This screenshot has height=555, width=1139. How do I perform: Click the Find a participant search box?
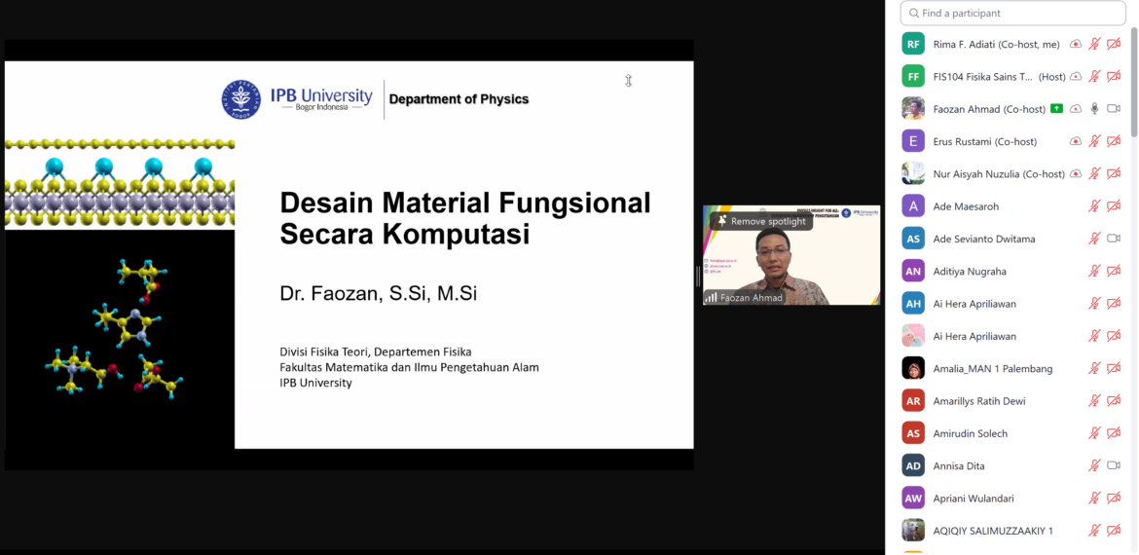[x=1012, y=14]
